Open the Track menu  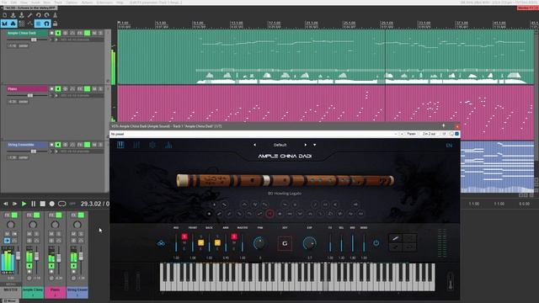point(58,2)
